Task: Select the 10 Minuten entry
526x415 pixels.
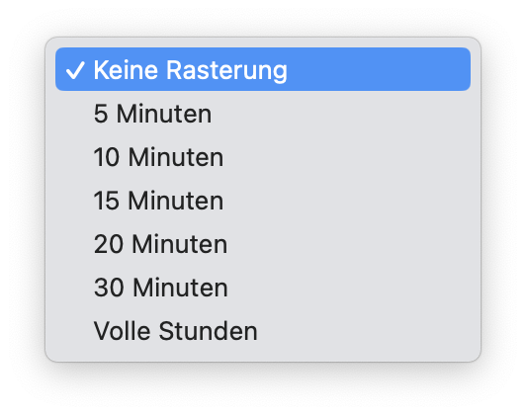Action: [263, 156]
